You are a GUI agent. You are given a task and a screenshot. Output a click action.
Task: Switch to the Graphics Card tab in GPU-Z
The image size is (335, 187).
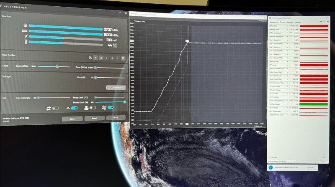click(274, 22)
